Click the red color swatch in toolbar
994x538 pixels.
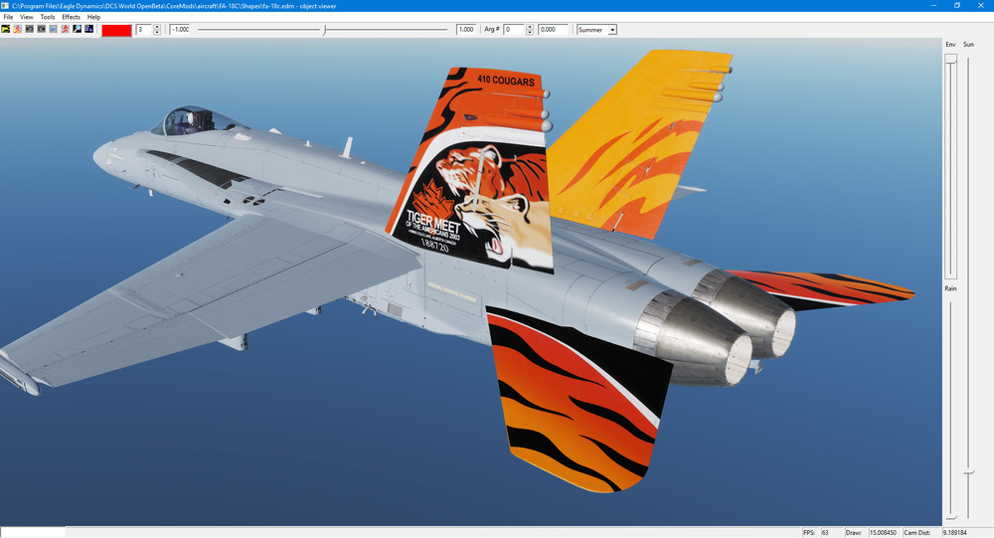pyautogui.click(x=116, y=30)
